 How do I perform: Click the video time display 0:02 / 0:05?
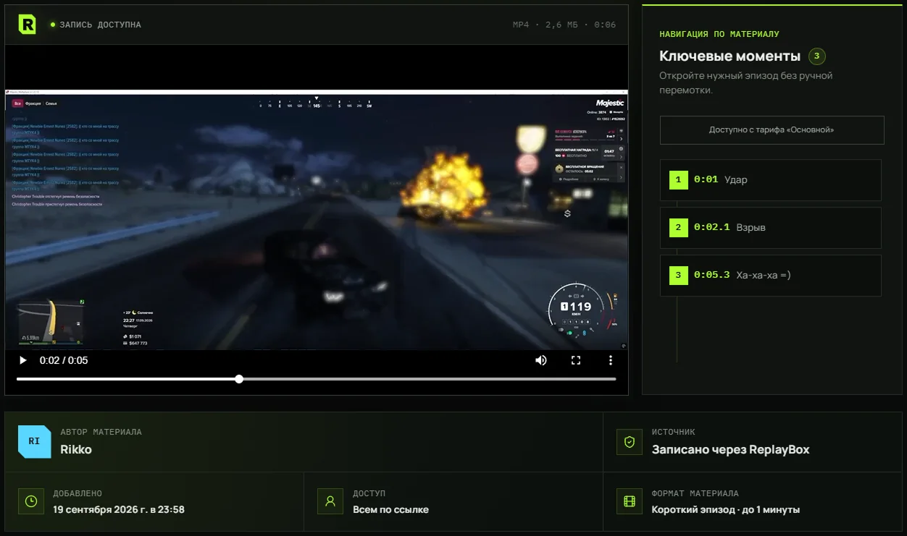64,360
